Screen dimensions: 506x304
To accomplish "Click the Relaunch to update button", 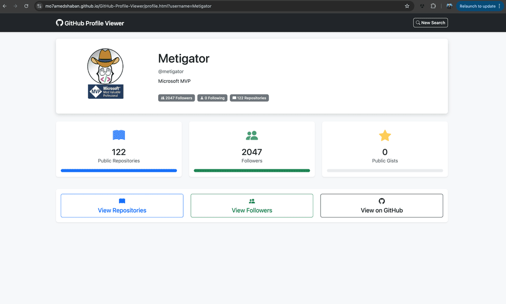I will tap(477, 6).
